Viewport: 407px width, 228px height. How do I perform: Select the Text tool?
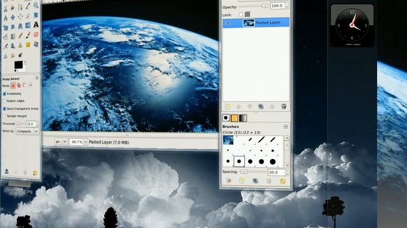tap(36, 25)
